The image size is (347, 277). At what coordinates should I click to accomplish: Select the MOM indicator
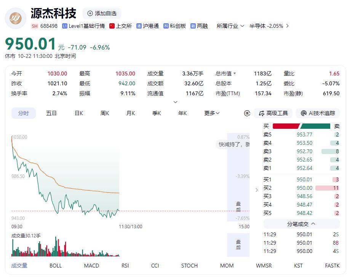pyautogui.click(x=227, y=266)
